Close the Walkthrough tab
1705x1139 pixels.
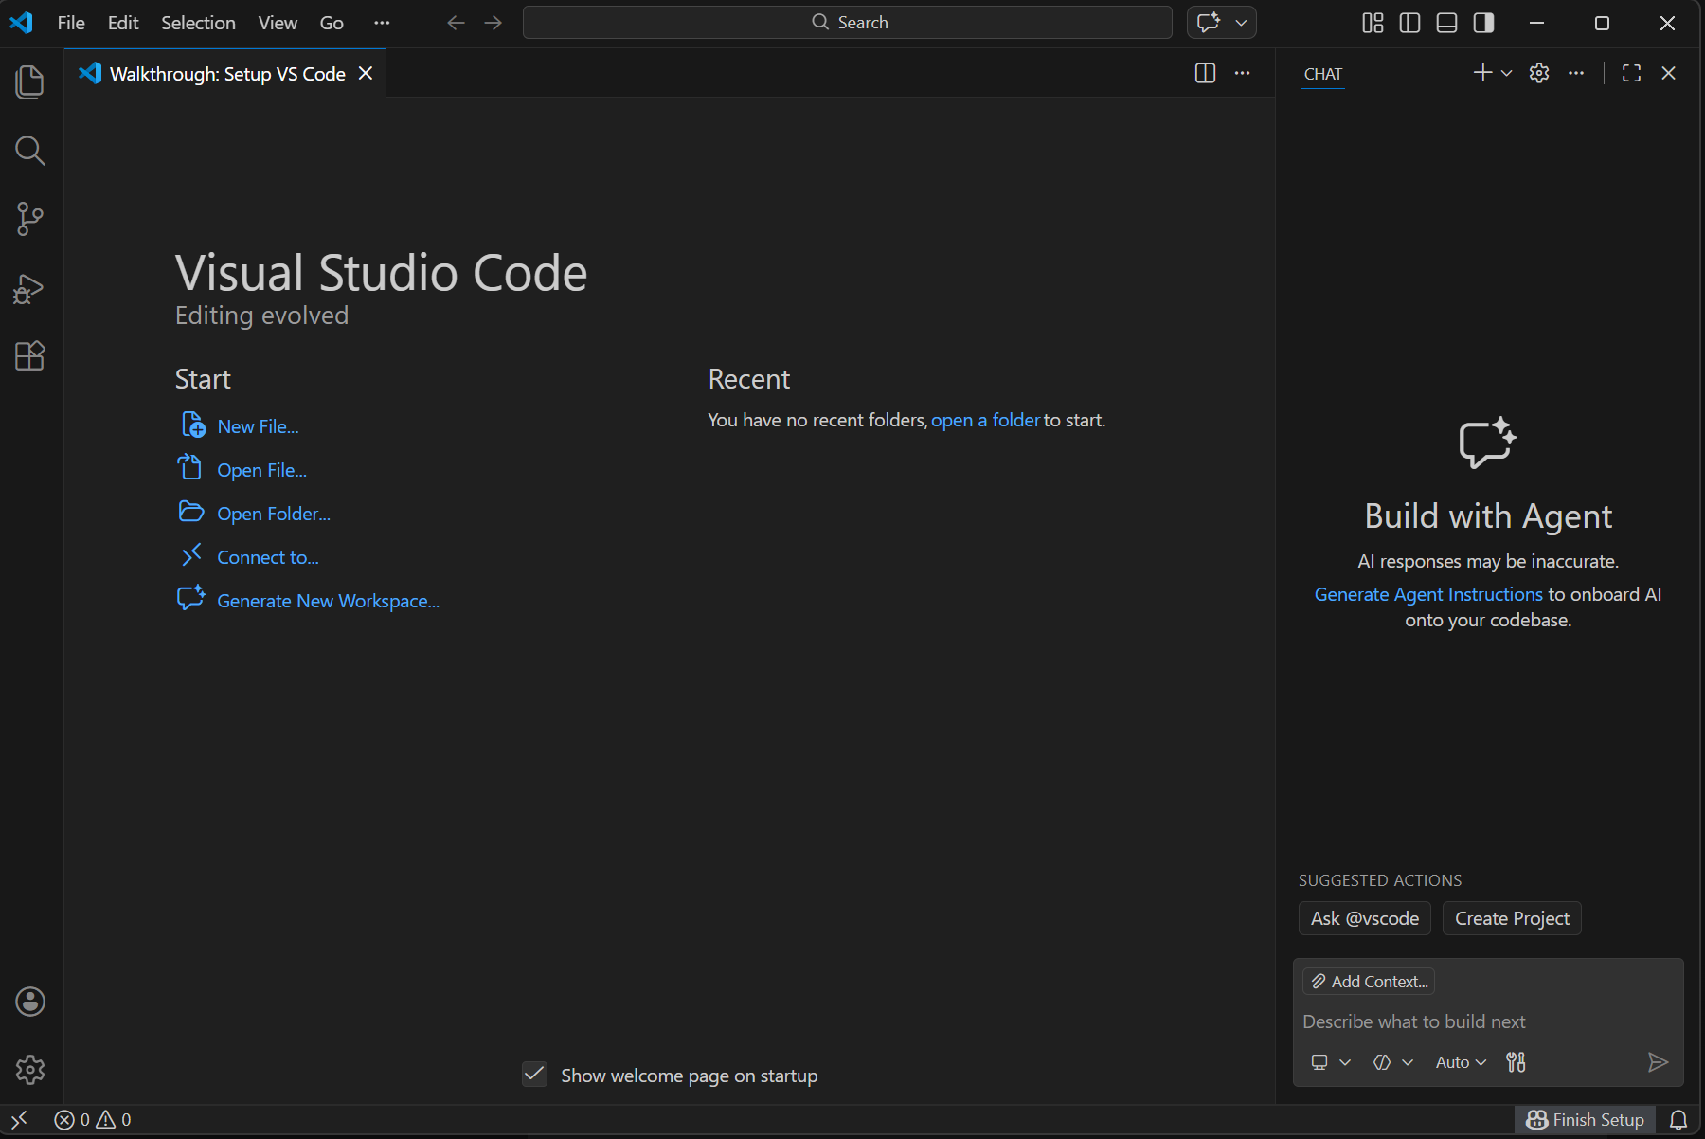[x=366, y=73]
